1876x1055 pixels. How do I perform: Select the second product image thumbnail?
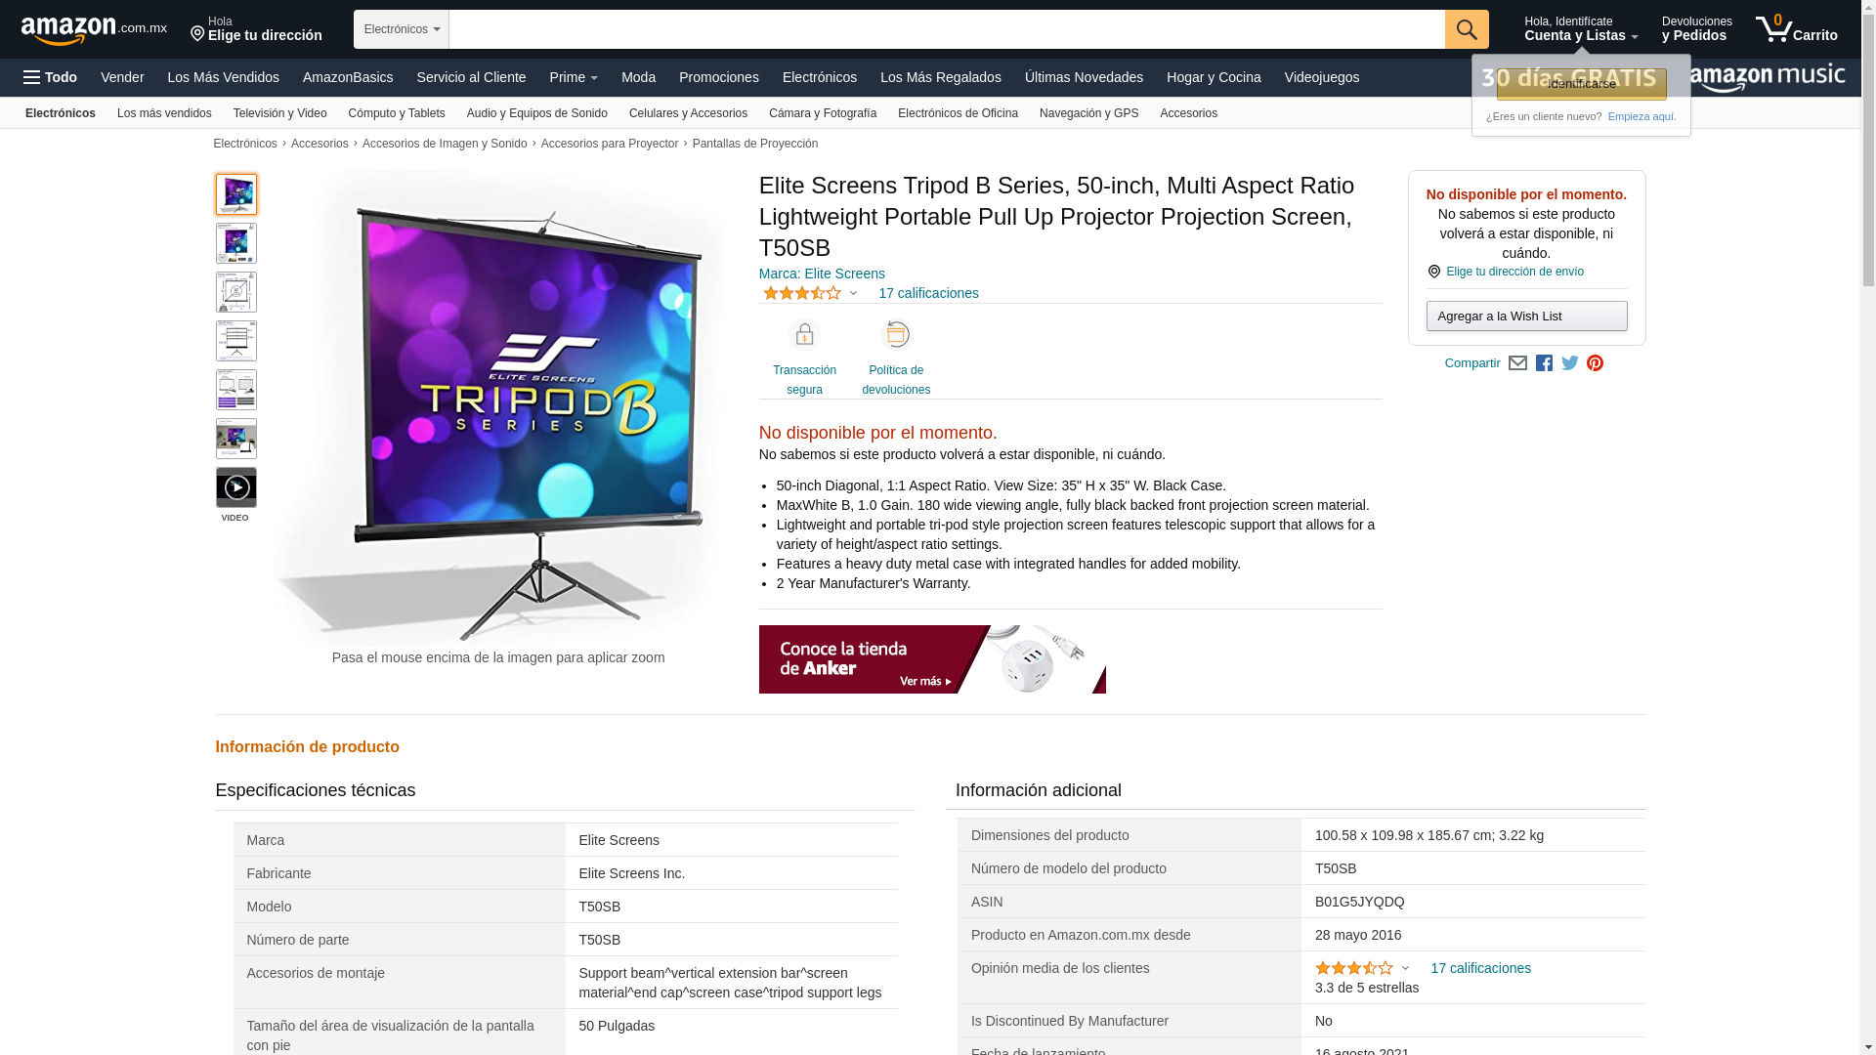click(236, 243)
